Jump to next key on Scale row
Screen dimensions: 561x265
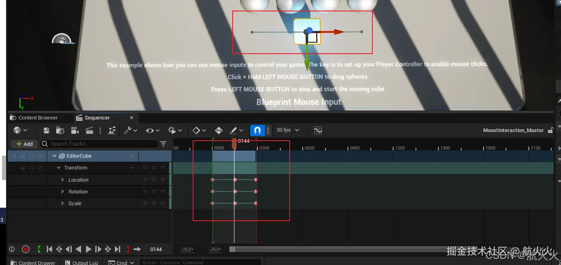(x=163, y=203)
